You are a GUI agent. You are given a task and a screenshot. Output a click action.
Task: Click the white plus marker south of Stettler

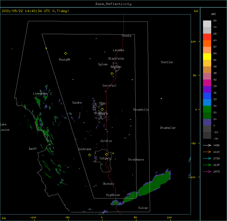click(161, 98)
